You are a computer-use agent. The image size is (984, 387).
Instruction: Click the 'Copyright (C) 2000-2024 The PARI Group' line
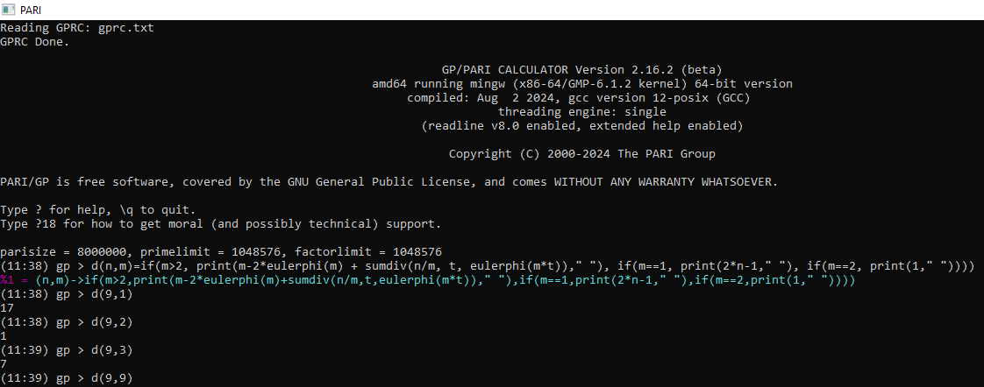point(581,154)
